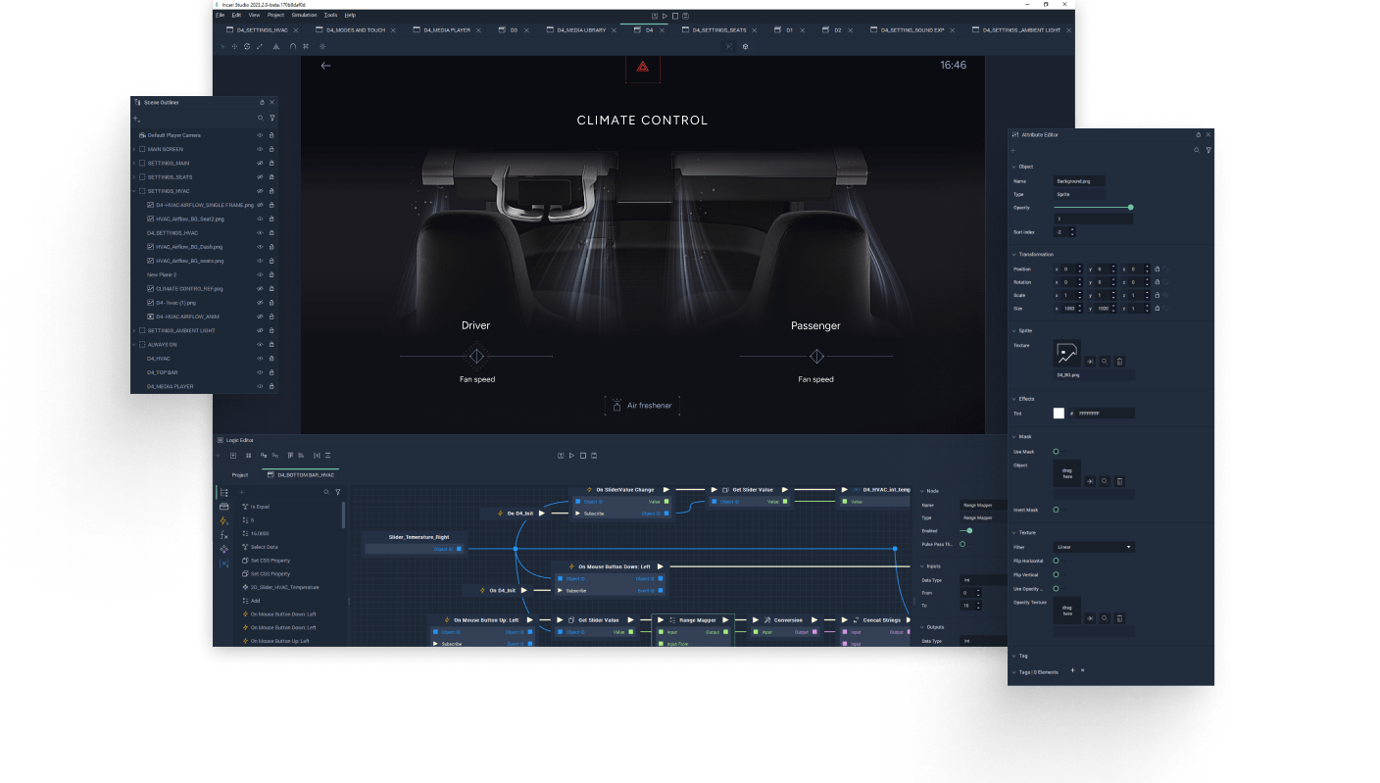Collapse the Mask section in Attribute Editor

click(1013, 436)
